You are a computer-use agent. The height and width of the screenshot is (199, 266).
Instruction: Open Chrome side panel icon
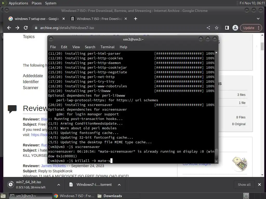(227, 28)
